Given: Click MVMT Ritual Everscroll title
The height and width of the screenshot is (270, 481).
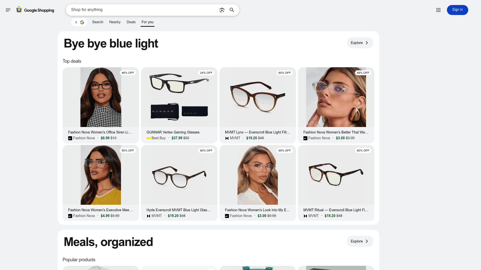Looking at the screenshot, I should tap(336, 210).
